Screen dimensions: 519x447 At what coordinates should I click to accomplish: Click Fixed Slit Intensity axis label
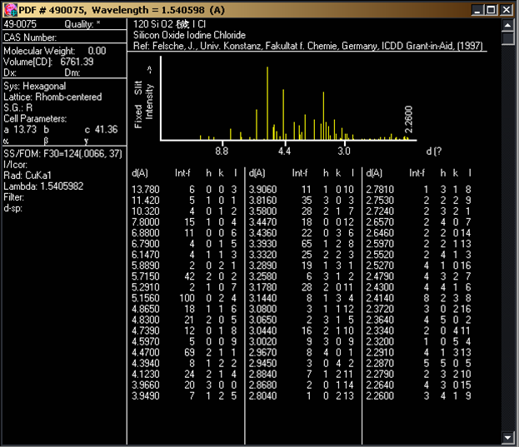[143, 97]
